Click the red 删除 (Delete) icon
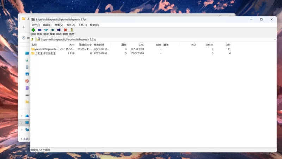 (x=65, y=30)
